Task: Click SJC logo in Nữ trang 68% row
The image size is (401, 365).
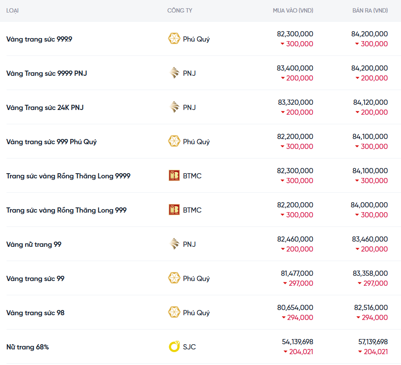Action: pyautogui.click(x=174, y=347)
